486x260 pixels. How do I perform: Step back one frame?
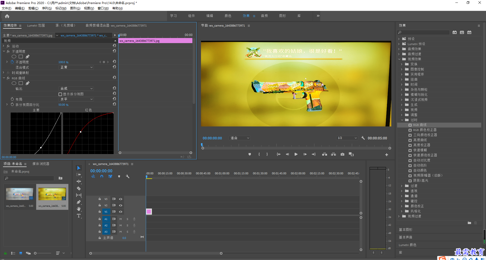287,154
